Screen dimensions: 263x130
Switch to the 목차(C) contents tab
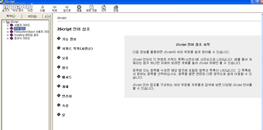(x=11, y=16)
